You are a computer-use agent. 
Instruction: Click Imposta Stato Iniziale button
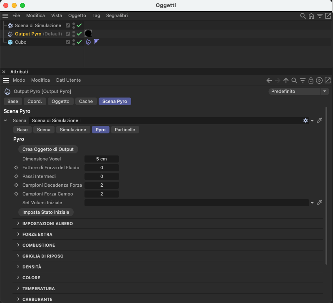(x=46, y=212)
